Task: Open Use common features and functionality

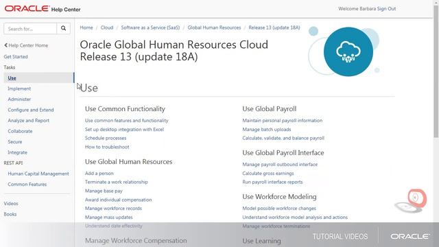Action: [x=126, y=121]
